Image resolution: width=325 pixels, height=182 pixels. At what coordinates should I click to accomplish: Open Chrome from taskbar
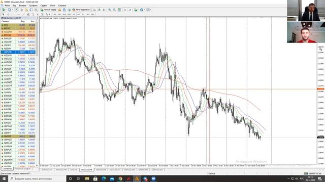[120, 178]
